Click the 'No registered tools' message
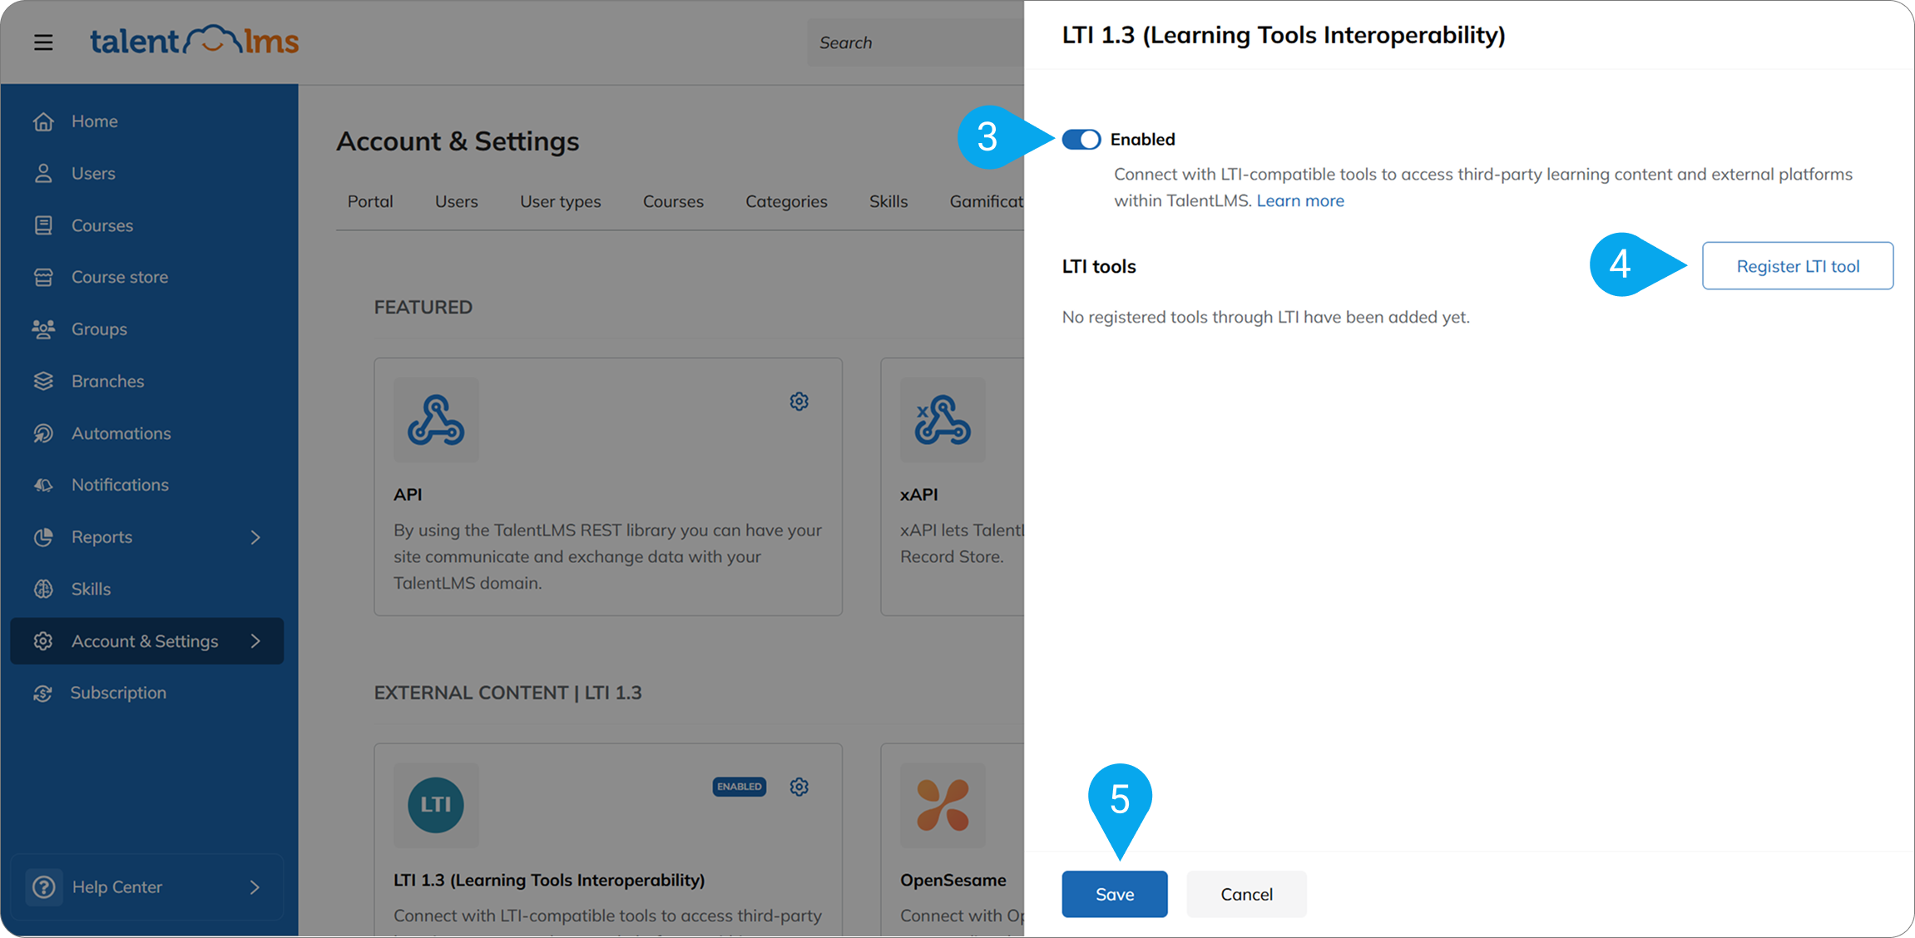 [1265, 317]
